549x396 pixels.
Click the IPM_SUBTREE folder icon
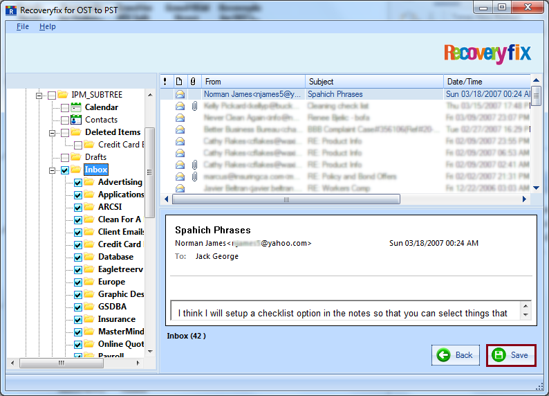click(x=63, y=95)
